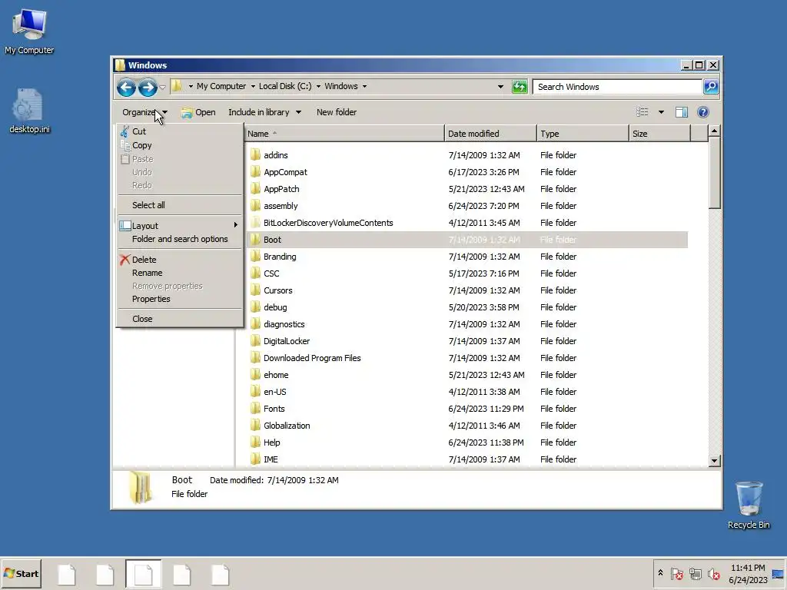Click the New folder button
This screenshot has height=590, width=787.
pos(337,112)
